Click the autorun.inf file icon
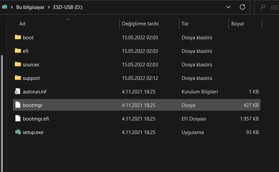279x172 pixels. coord(18,91)
